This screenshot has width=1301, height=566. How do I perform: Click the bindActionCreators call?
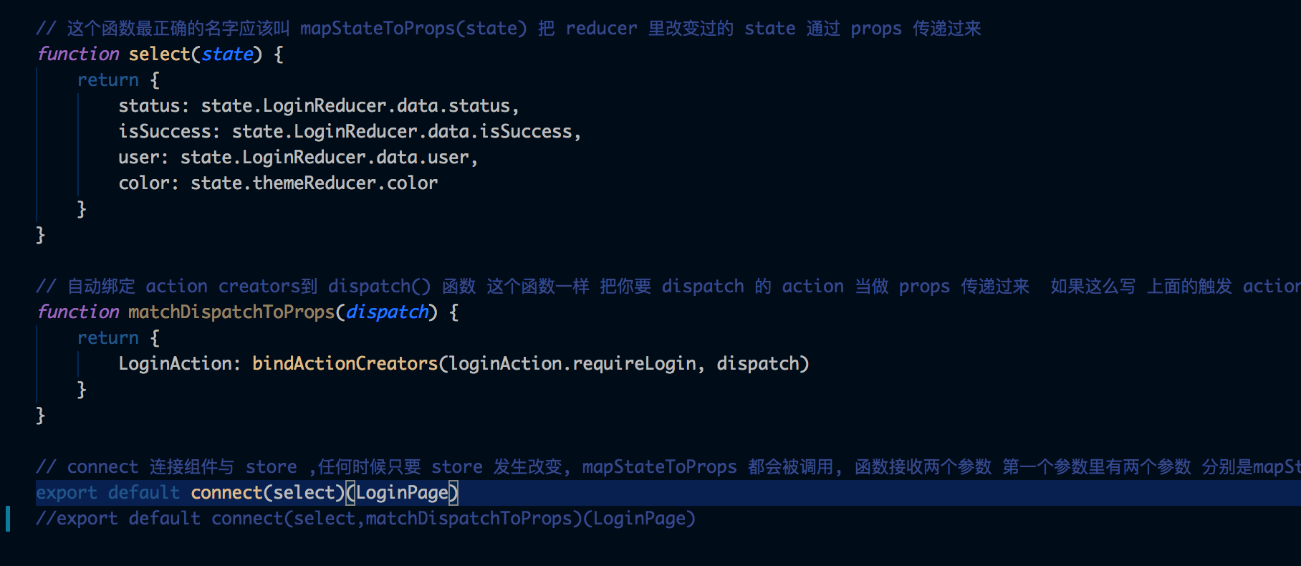point(345,364)
